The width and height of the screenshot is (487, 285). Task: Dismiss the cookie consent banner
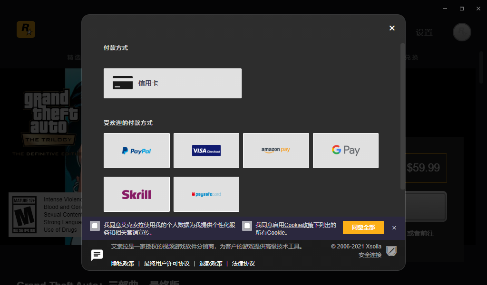[x=394, y=228]
